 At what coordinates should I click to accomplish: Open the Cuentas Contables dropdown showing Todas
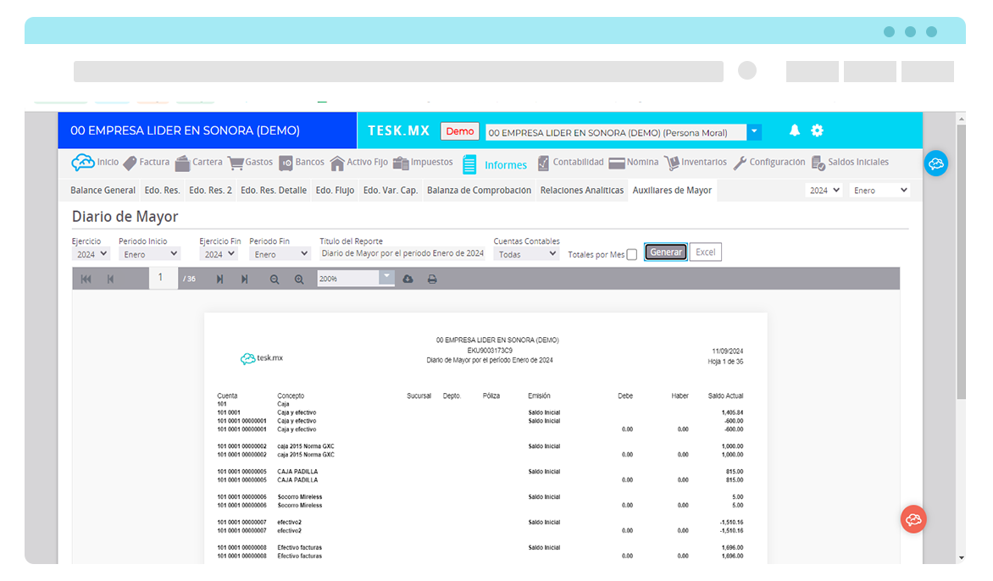[525, 252]
